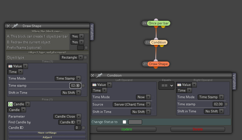Close the Draw Shape panel with X icon
This screenshot has width=242, height=140.
pyautogui.click(x=8, y=26)
